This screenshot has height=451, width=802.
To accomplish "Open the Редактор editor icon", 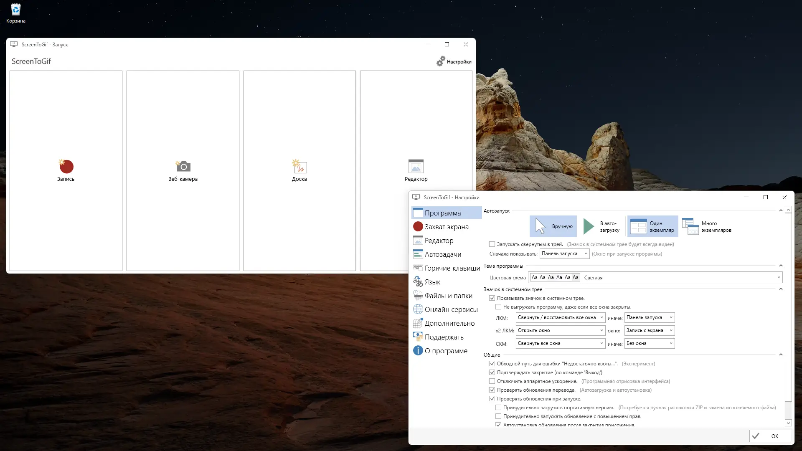I will point(416,167).
